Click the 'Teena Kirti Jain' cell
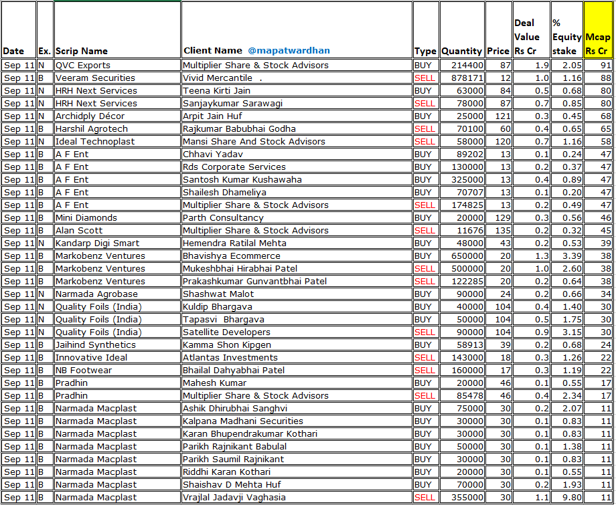Screen dimensions: 616x505 [297, 91]
